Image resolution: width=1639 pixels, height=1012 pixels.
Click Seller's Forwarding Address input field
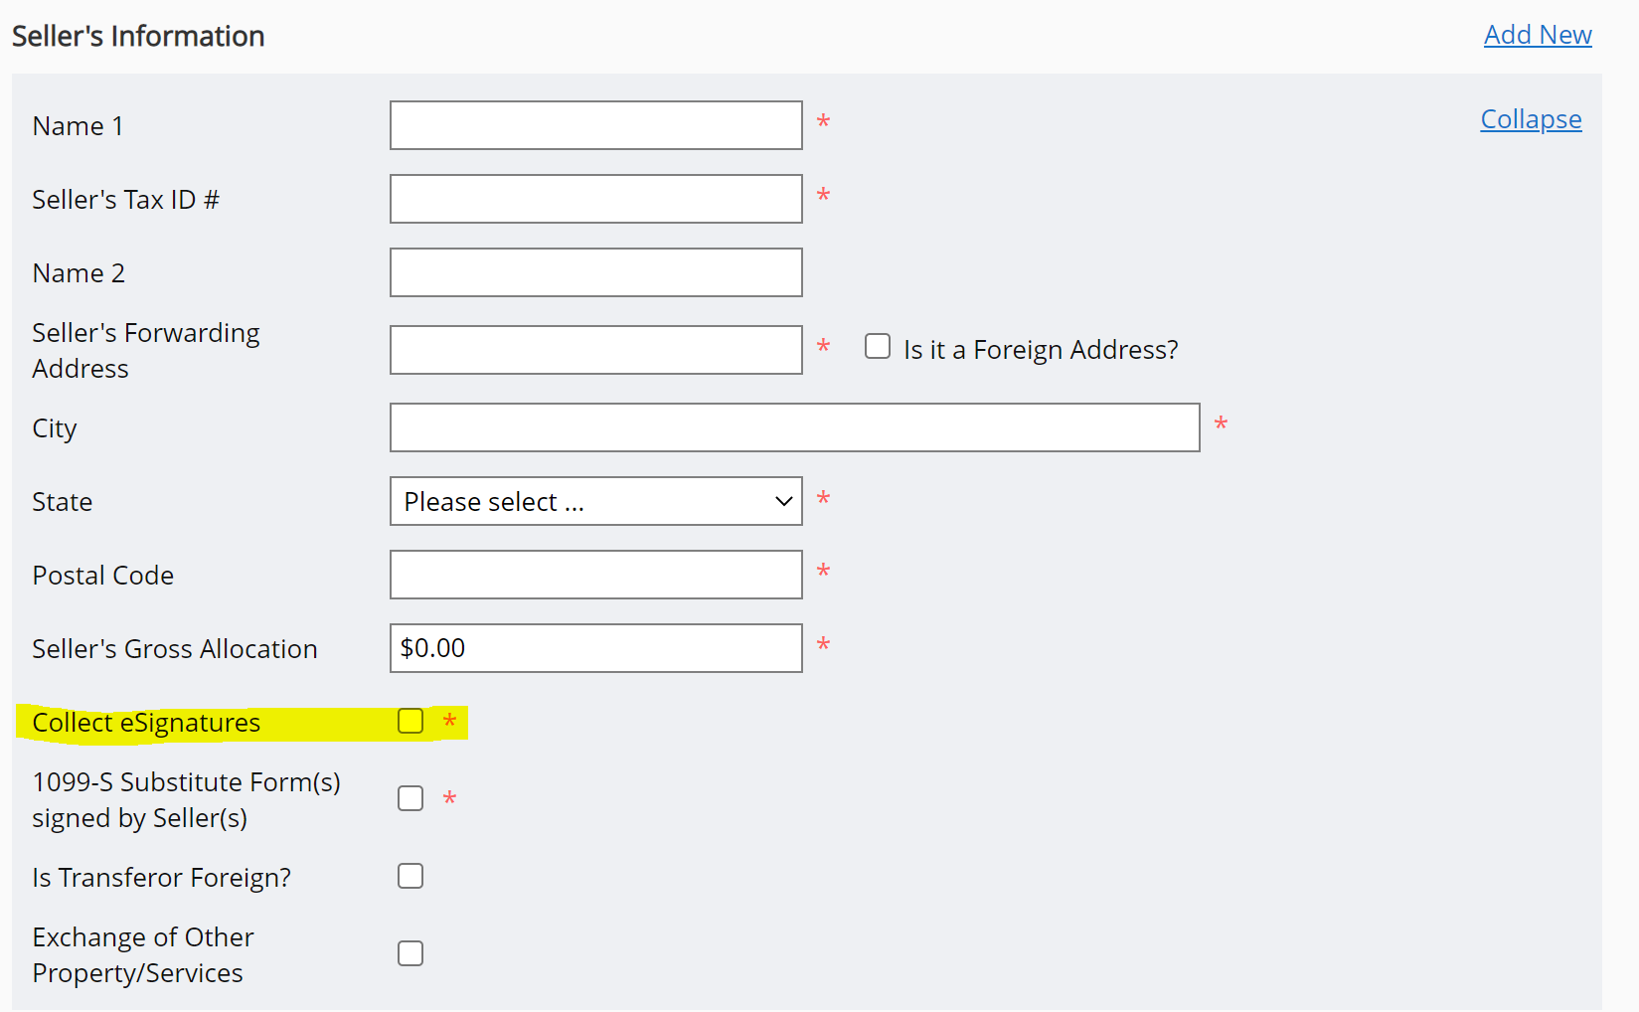pyautogui.click(x=595, y=350)
